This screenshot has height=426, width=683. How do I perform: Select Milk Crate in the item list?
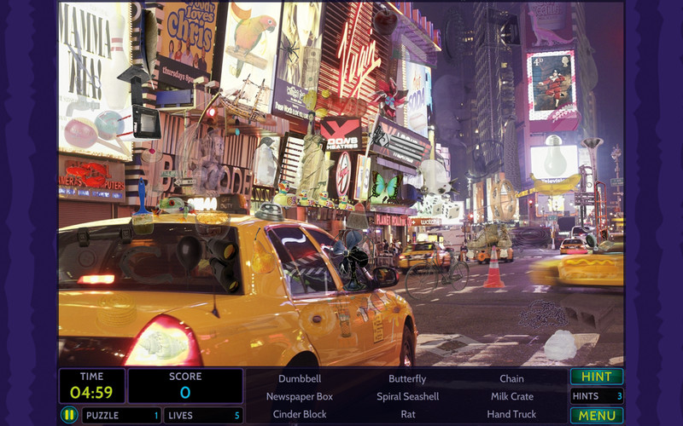click(511, 396)
